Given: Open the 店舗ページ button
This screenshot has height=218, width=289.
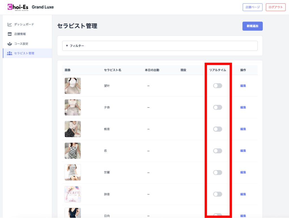Looking at the screenshot, I should point(252,7).
